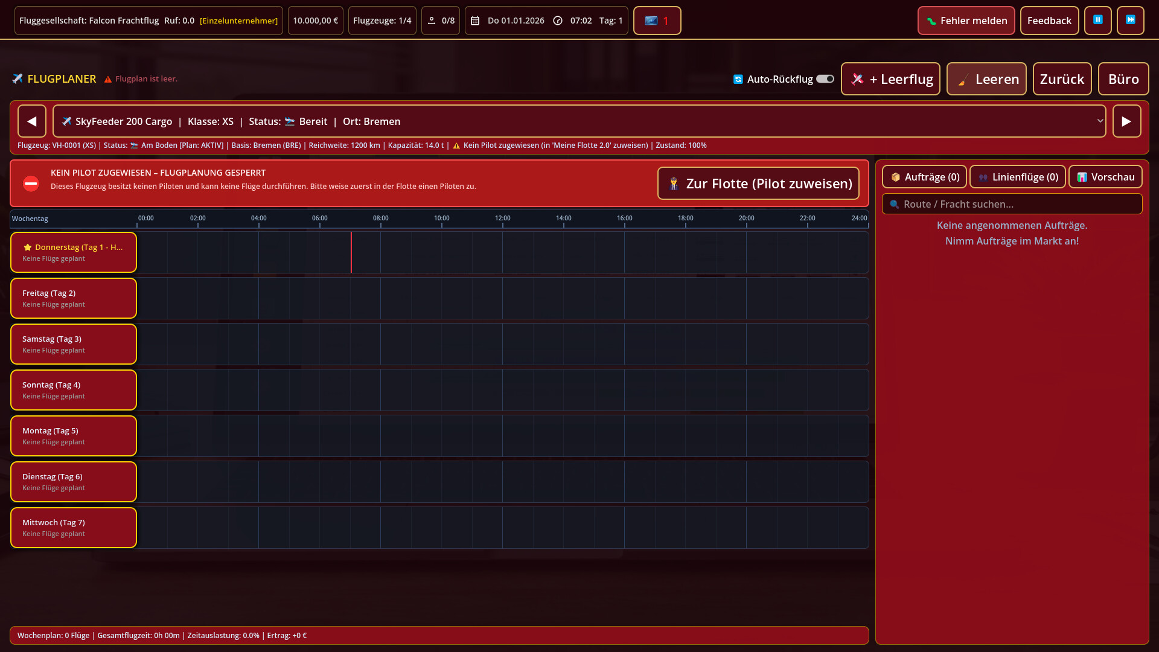Viewport: 1159px width, 652px height.
Task: Focus the Route / Fracht suchen field
Action: pyautogui.click(x=1012, y=204)
